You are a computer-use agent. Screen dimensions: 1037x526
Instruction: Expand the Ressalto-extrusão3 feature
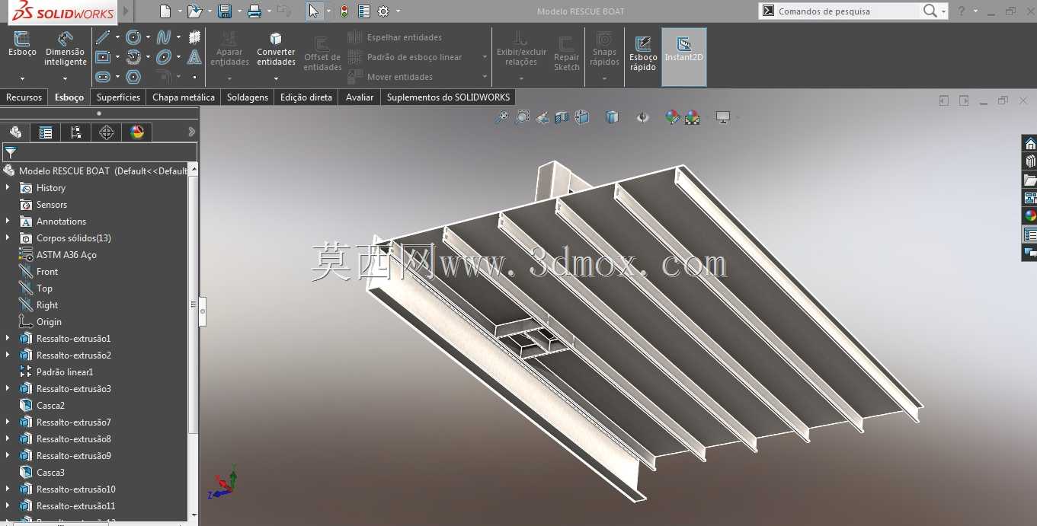[x=8, y=388]
